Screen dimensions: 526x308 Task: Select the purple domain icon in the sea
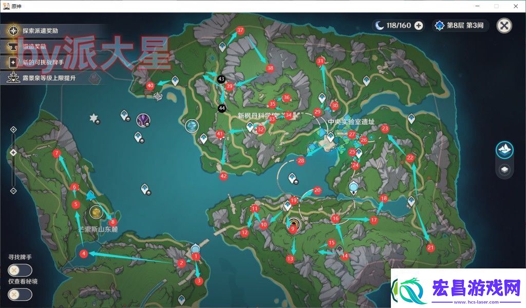[x=143, y=120]
